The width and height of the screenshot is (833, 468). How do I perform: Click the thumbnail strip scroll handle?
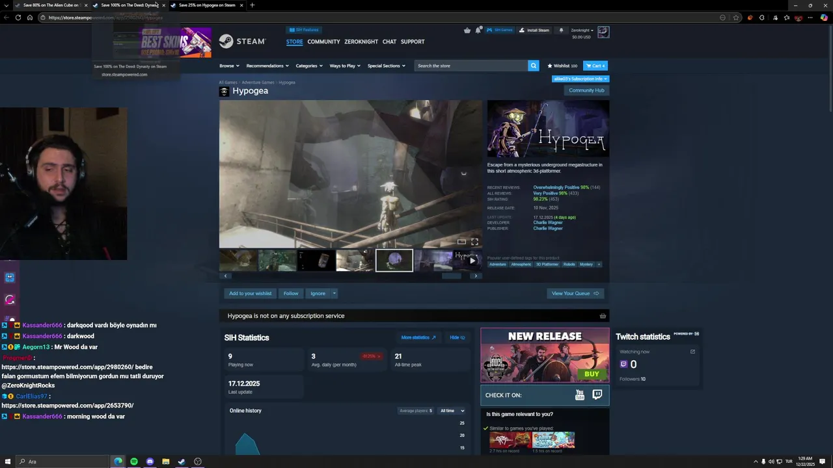(x=452, y=276)
